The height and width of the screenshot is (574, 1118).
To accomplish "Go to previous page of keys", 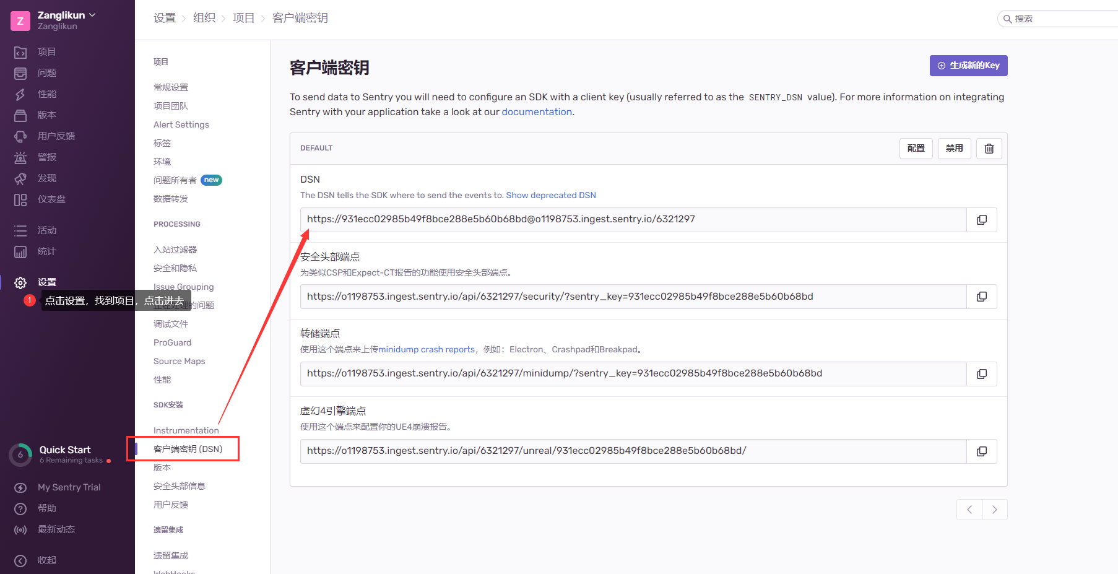I will 969,510.
